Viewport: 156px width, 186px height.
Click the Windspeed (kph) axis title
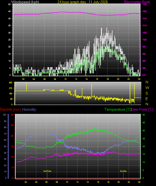coord(25,2)
